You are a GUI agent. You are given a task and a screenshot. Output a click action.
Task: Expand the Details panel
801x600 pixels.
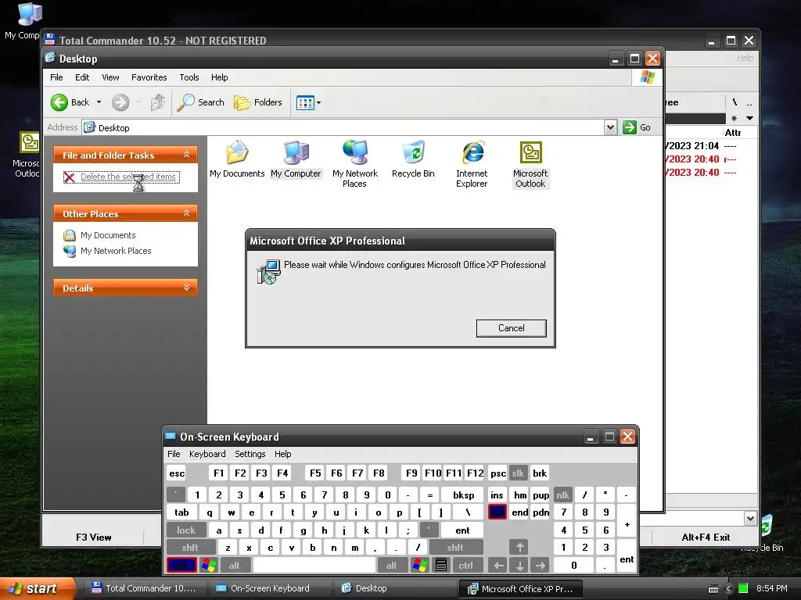coord(186,287)
